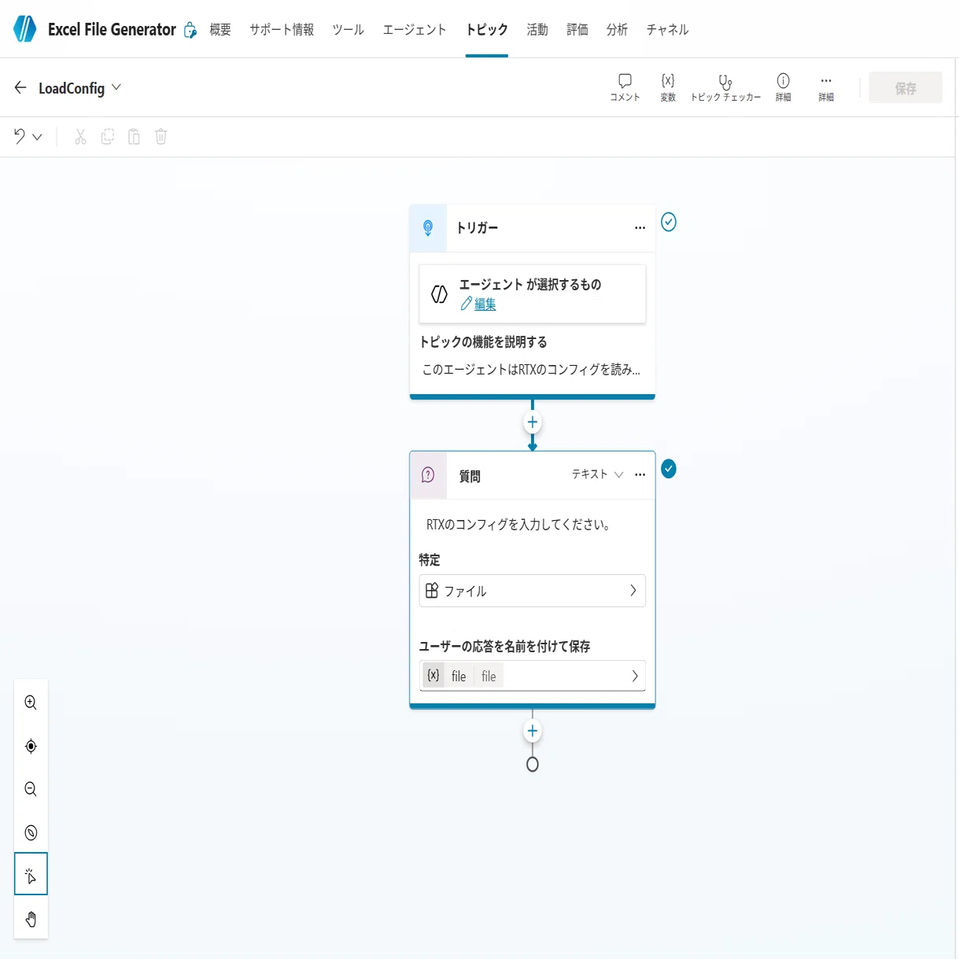Click the end-of-flow circle marker
Viewport: 959px width, 959px height.
point(533,765)
